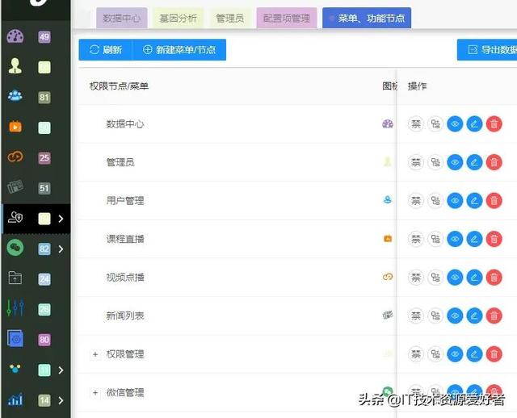The width and height of the screenshot is (517, 418).
Task: Open the WeChat sidebar icon
Action: (x=15, y=248)
